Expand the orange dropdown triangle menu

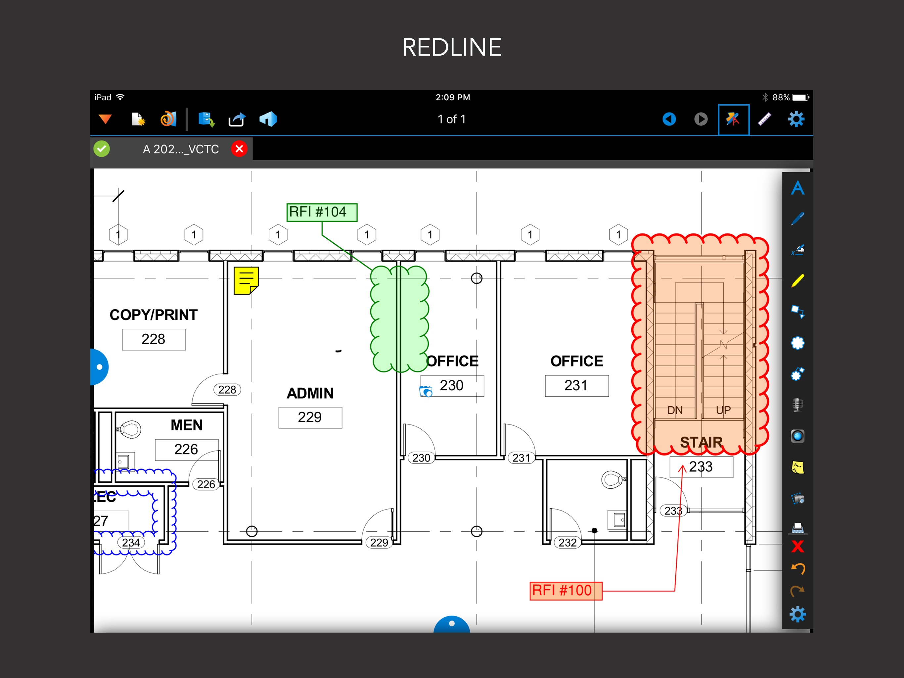(105, 119)
